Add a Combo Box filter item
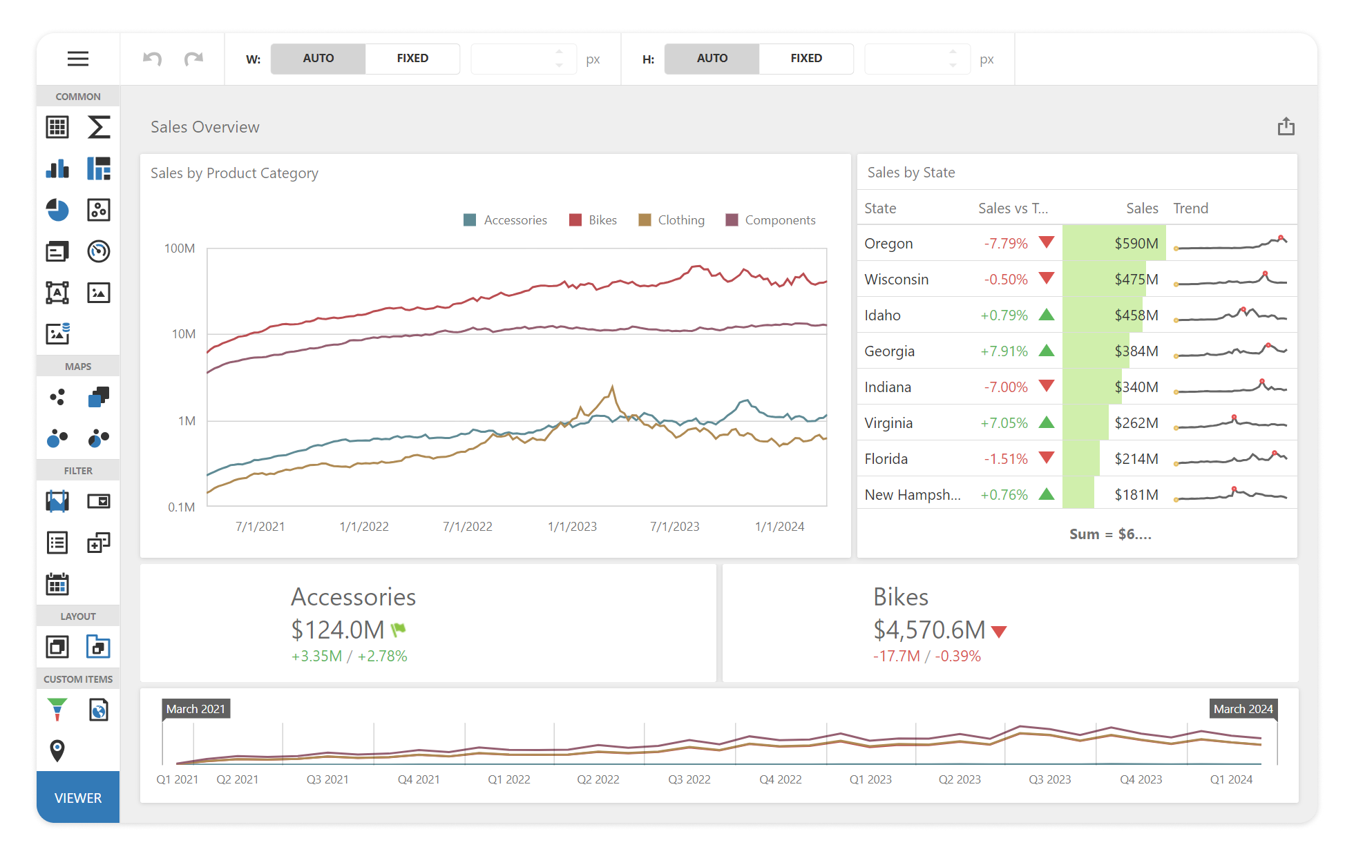The width and height of the screenshot is (1354, 856). point(99,501)
